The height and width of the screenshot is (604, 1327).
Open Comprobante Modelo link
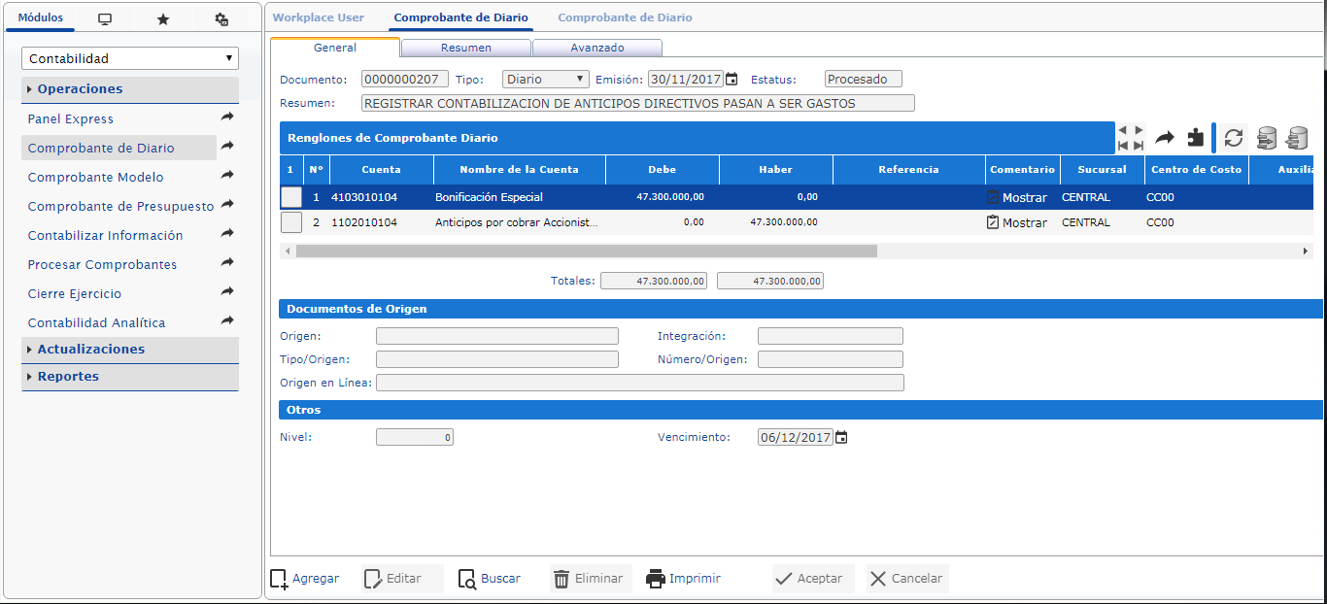click(x=96, y=178)
